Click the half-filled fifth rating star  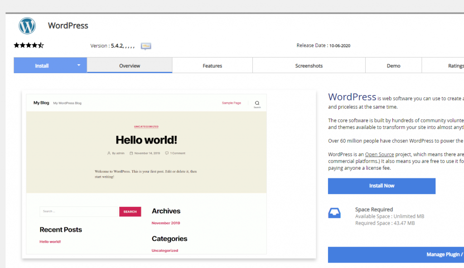point(40,45)
